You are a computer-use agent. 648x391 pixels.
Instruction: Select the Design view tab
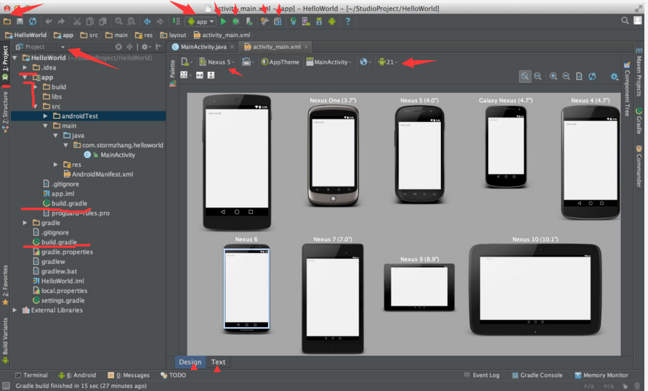[x=190, y=362]
